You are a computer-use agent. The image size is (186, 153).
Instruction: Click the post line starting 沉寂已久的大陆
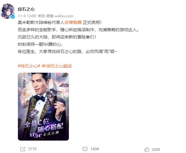pos(57,37)
